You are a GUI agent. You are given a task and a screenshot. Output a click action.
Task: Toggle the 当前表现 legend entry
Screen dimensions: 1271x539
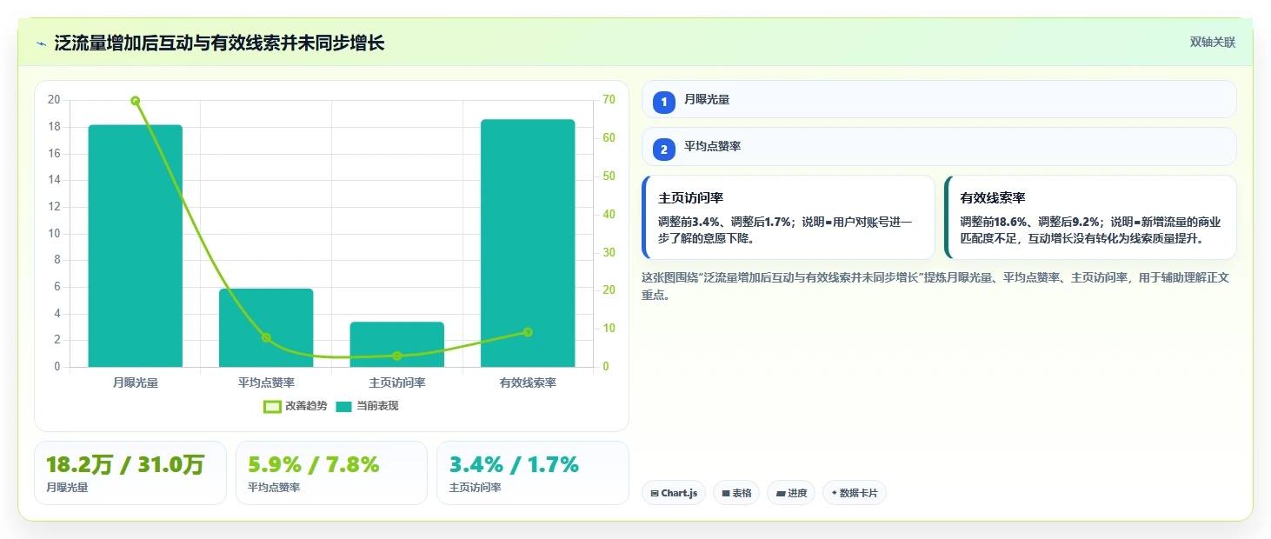(x=367, y=406)
